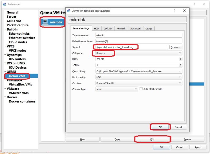Open the Usage tab

(x=149, y=29)
